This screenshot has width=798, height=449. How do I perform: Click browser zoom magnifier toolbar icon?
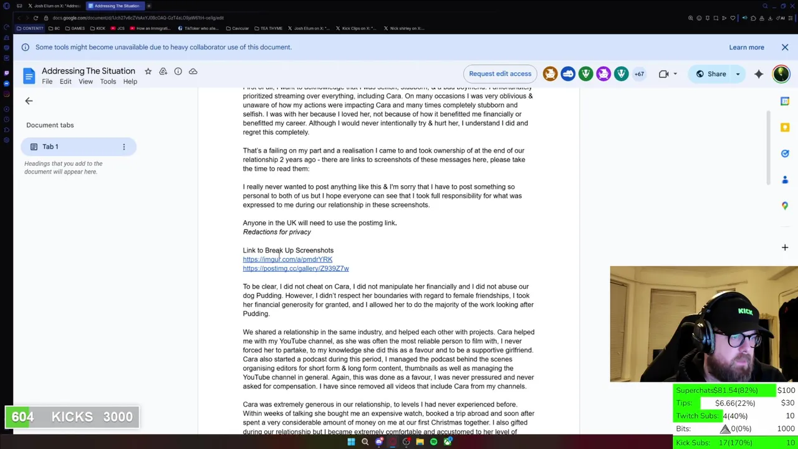(x=690, y=18)
